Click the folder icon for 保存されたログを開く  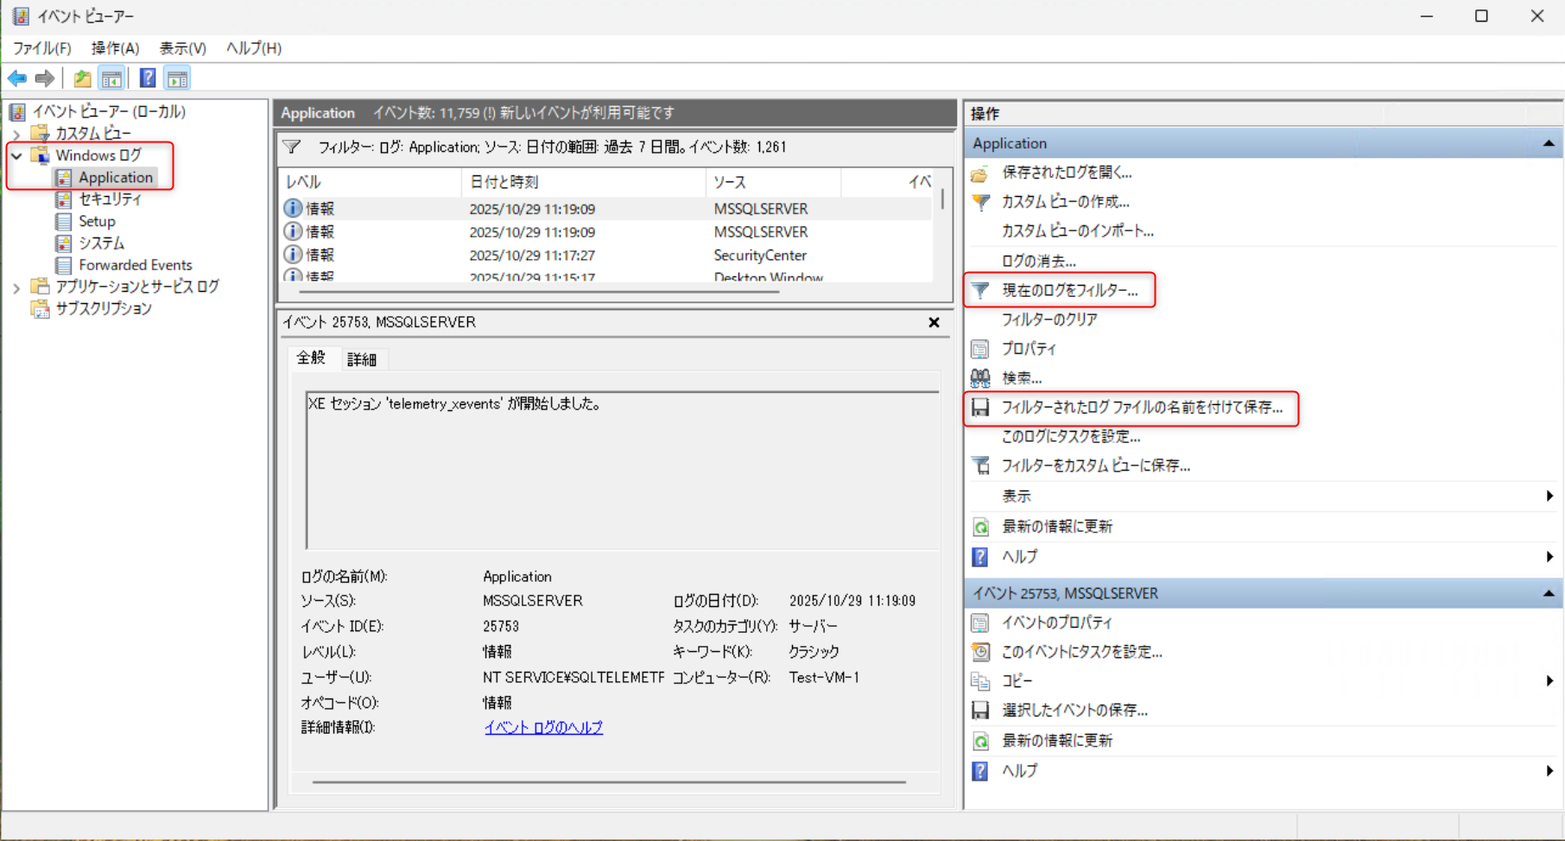[980, 174]
